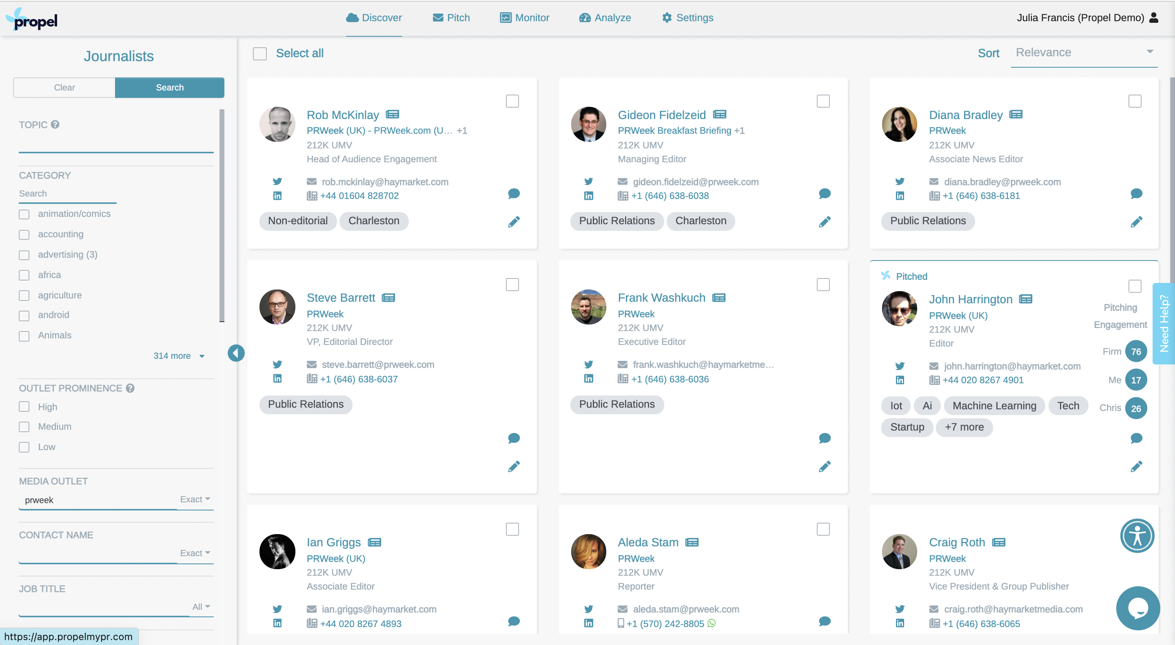Enable the advertising (3) category filter
This screenshot has width=1175, height=645.
click(24, 255)
